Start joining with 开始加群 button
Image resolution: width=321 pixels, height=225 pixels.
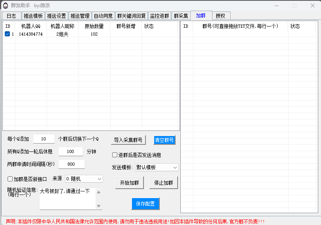tap(130, 183)
